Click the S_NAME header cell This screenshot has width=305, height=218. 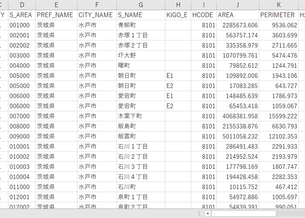(141, 15)
